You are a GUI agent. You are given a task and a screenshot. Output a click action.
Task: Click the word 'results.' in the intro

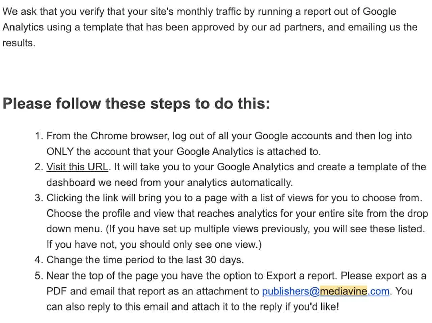(x=19, y=43)
